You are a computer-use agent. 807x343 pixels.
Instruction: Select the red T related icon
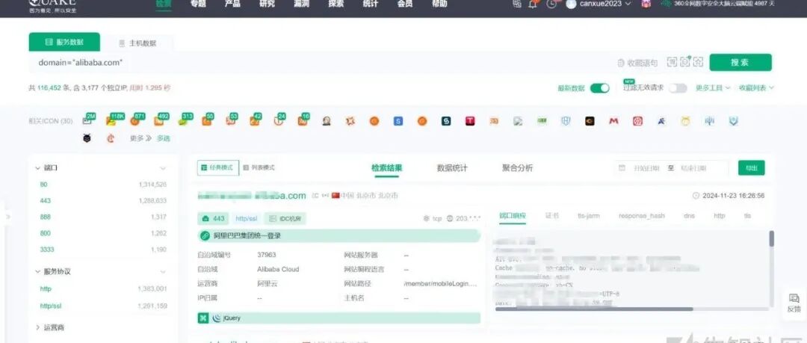(470, 121)
